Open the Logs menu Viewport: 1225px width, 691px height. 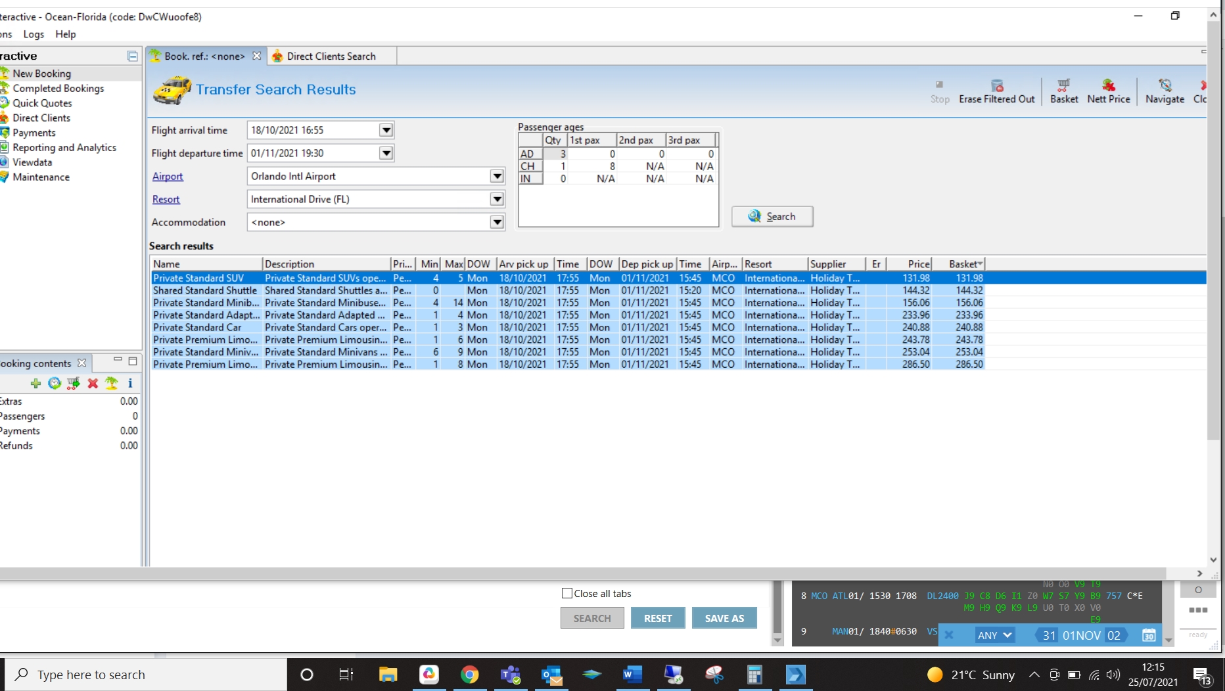(34, 34)
